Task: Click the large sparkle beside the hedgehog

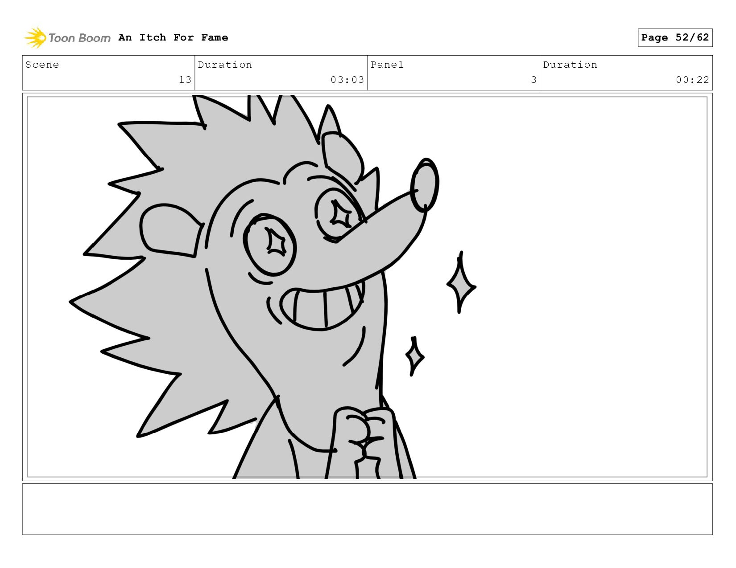Action: coord(461,282)
